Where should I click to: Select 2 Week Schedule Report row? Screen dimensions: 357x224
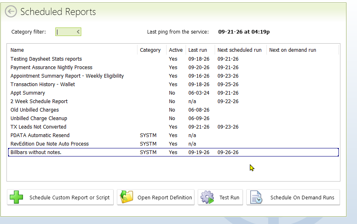(x=173, y=101)
